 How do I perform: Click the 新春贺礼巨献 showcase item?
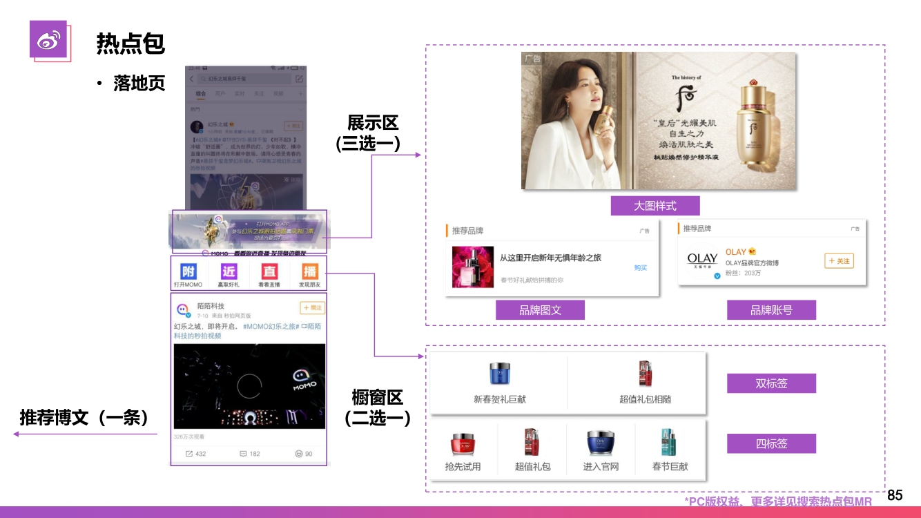tap(499, 383)
